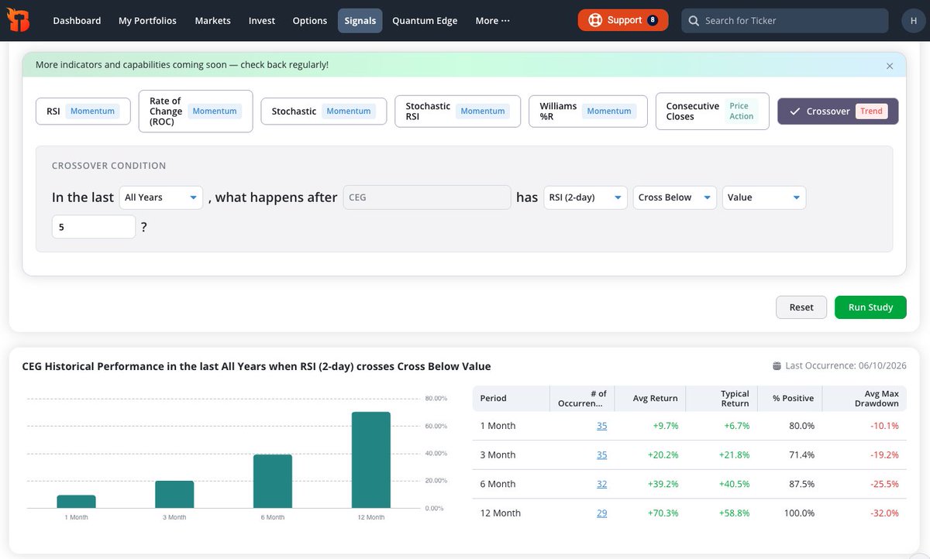Click the -32.0% drawdown cell

pyautogui.click(x=883, y=513)
